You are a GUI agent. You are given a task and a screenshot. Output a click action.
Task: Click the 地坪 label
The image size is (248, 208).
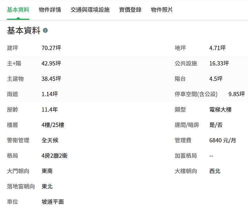[x=180, y=48]
